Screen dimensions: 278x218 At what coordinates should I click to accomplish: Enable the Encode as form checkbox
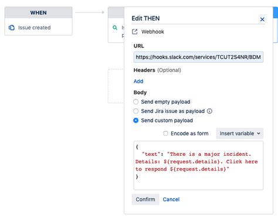point(165,134)
